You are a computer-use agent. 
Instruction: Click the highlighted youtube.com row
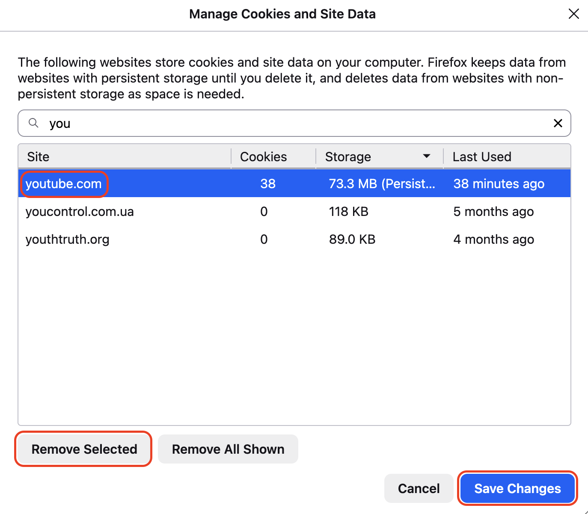tap(64, 183)
